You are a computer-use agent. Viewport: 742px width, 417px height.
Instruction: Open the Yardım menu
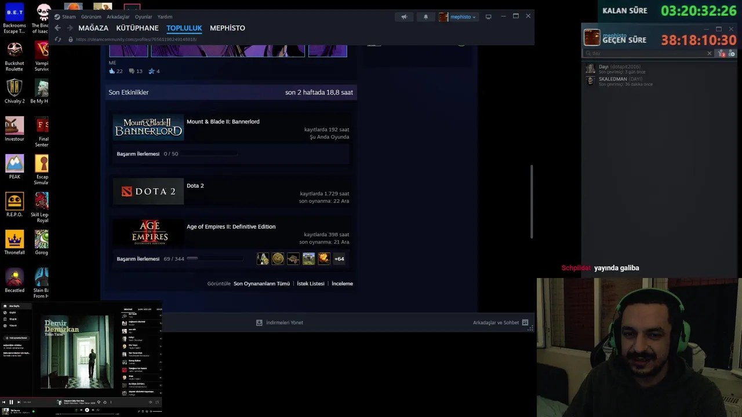[165, 17]
